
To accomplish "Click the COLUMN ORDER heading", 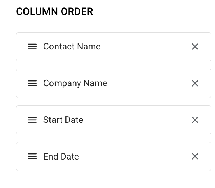I will point(54,12).
